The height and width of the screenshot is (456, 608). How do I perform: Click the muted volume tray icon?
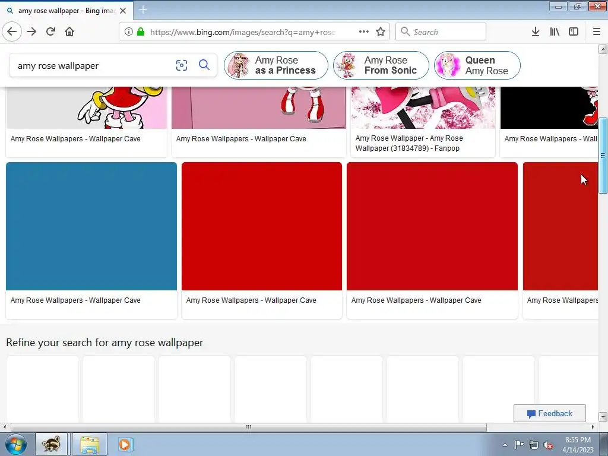pos(548,445)
